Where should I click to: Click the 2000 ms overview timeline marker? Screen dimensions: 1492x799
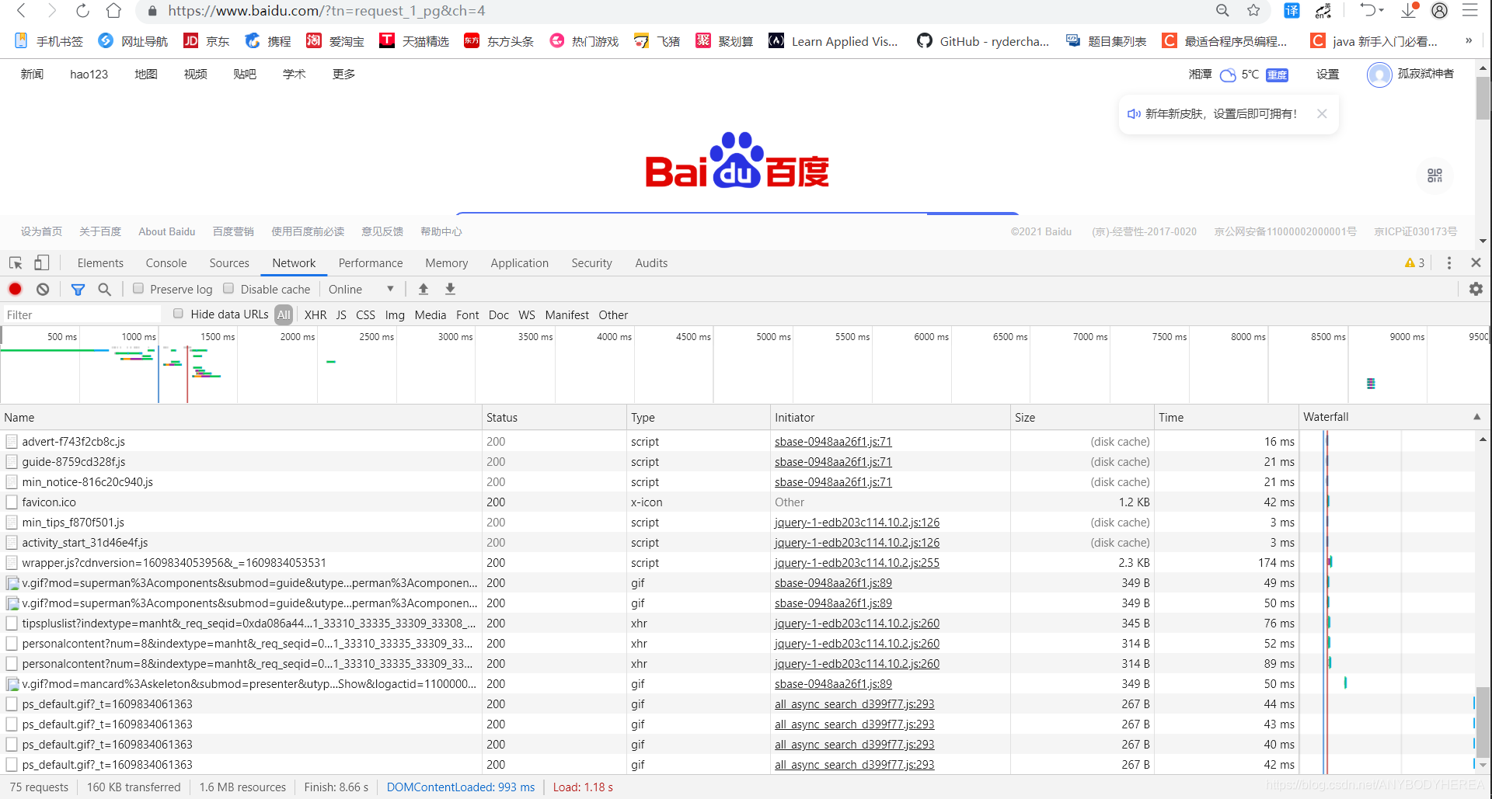[x=297, y=336]
